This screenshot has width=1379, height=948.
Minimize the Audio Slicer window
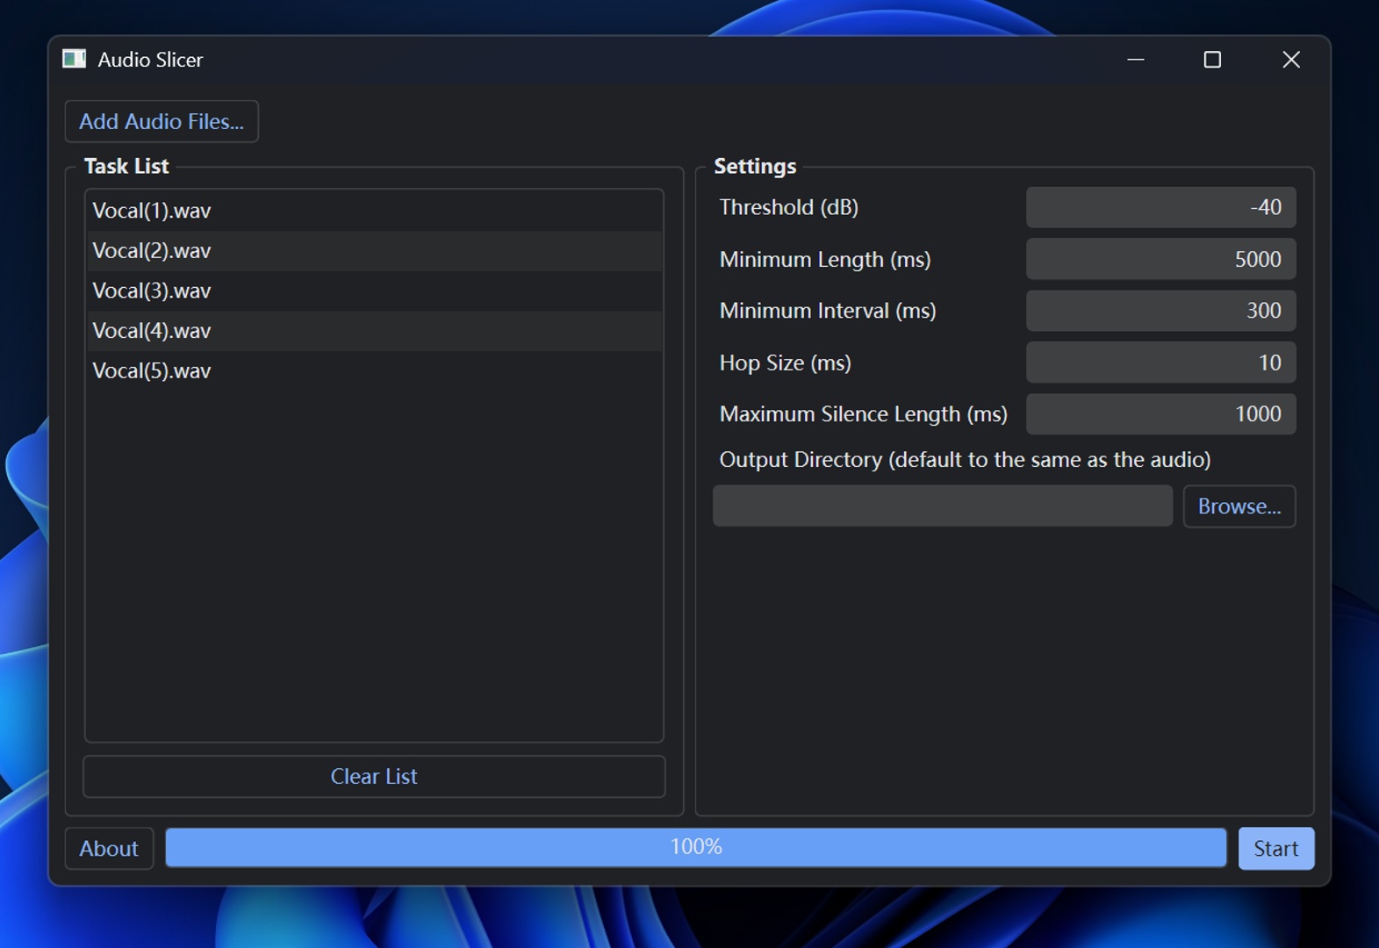(1136, 60)
